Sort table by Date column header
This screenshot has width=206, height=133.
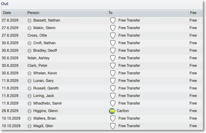pos(14,13)
